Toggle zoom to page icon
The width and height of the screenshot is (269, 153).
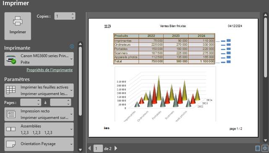pos(264,148)
